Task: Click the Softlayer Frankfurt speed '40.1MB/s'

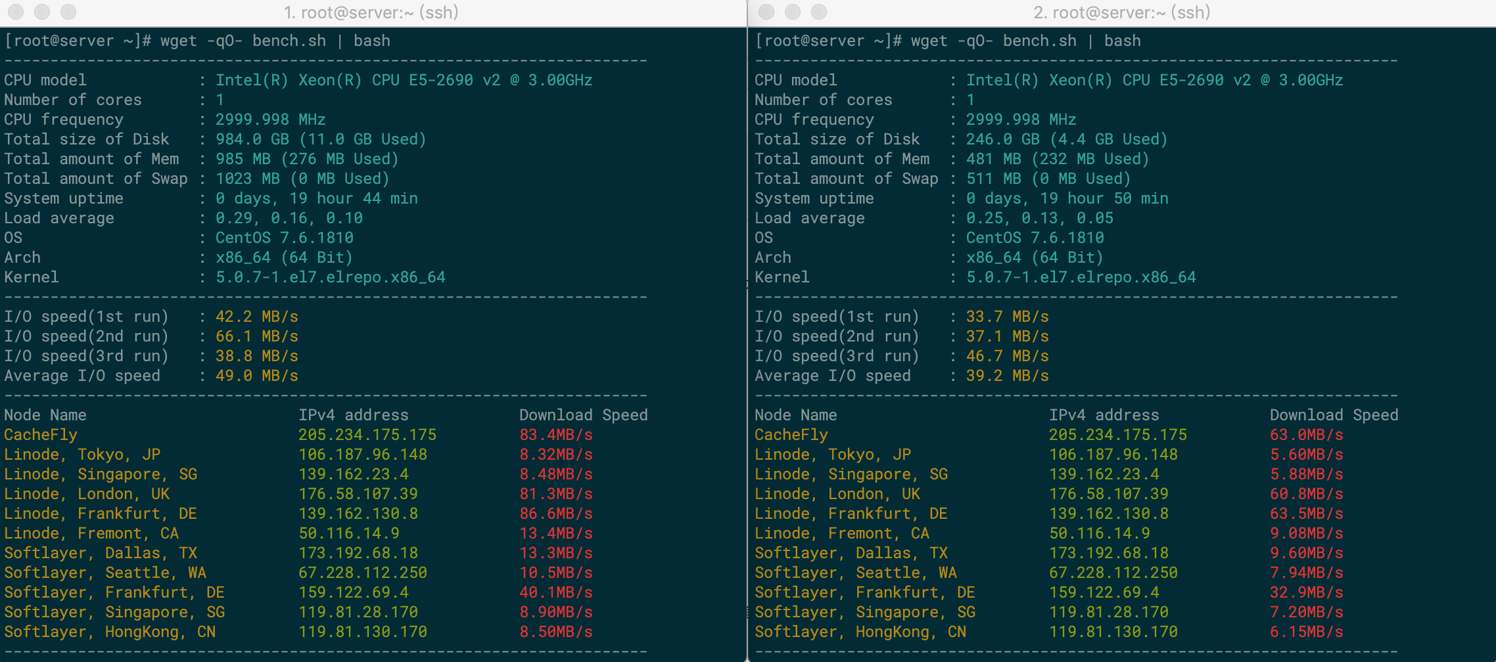Action: click(556, 592)
